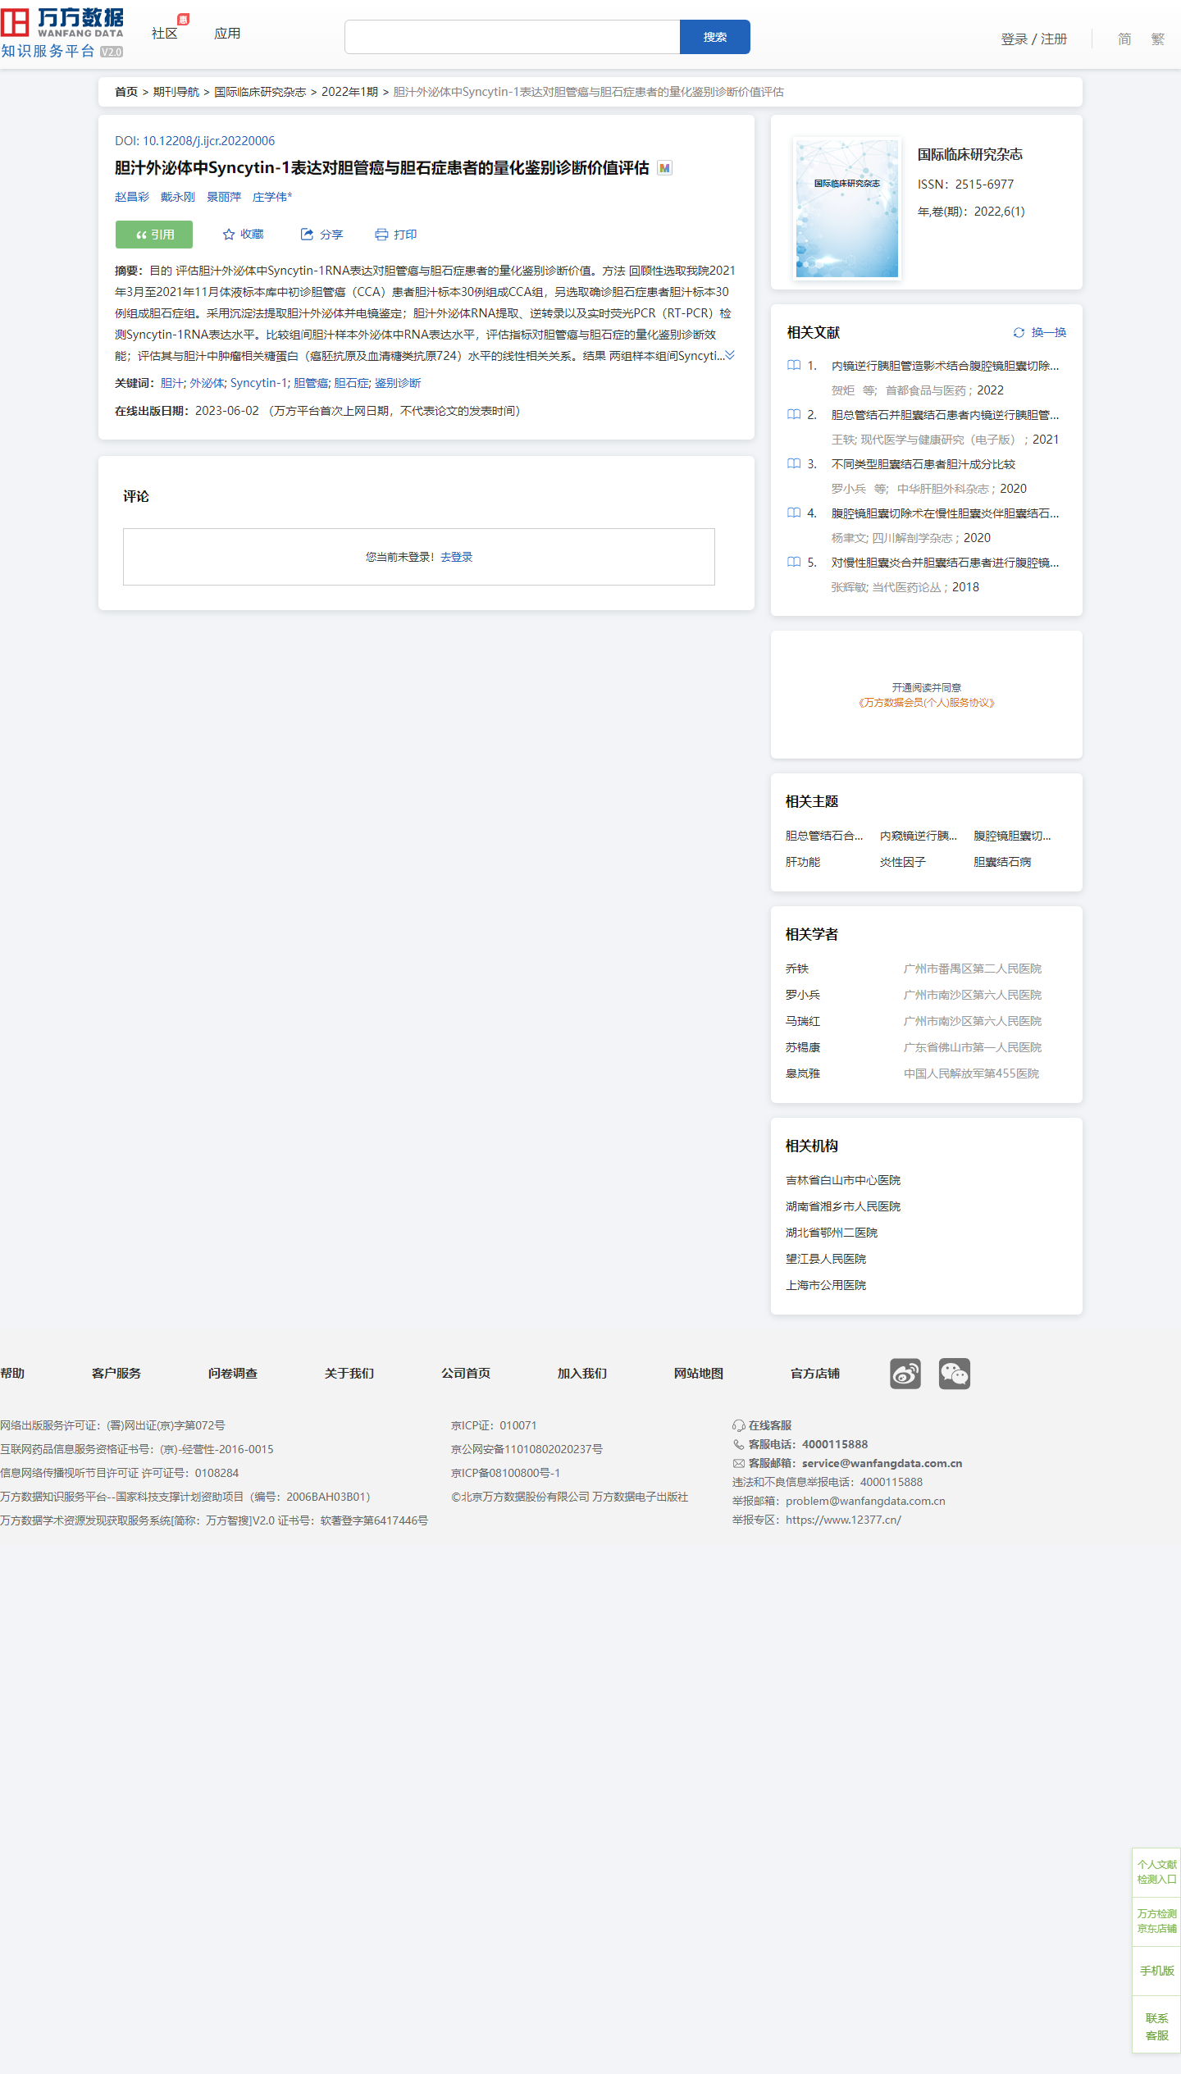This screenshot has height=2074, width=1181.
Task: Click the 去登录 link in comments
Action: click(x=456, y=557)
